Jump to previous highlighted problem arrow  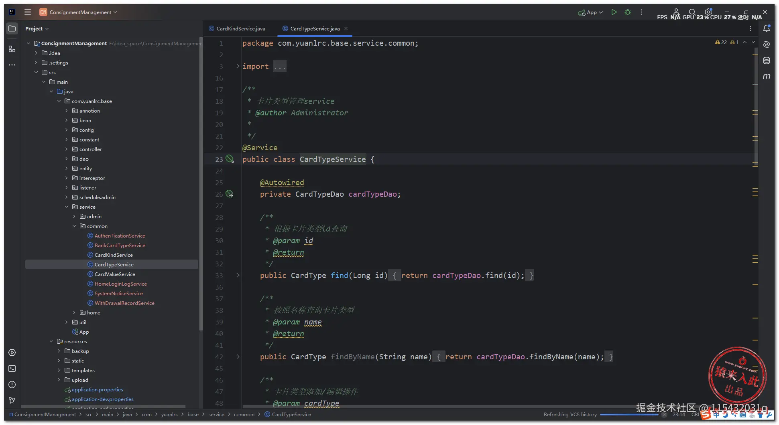tap(745, 42)
